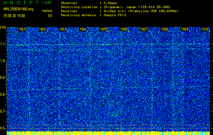
Task: Click the 1902 time marker
Action: point(42,29)
